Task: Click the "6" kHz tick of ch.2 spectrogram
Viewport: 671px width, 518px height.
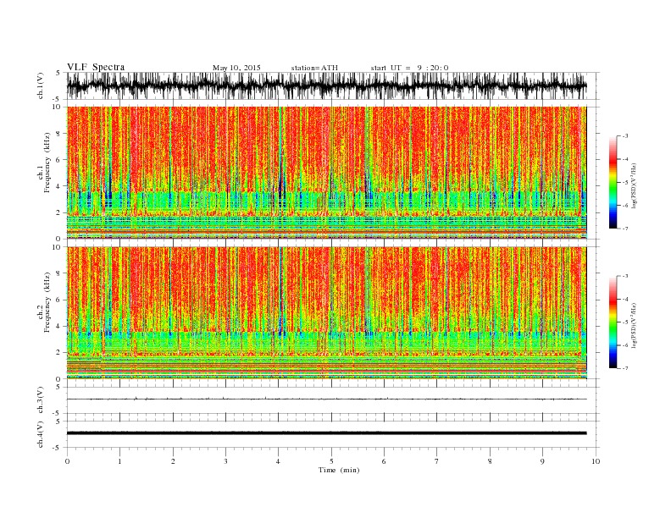Action: [x=59, y=300]
